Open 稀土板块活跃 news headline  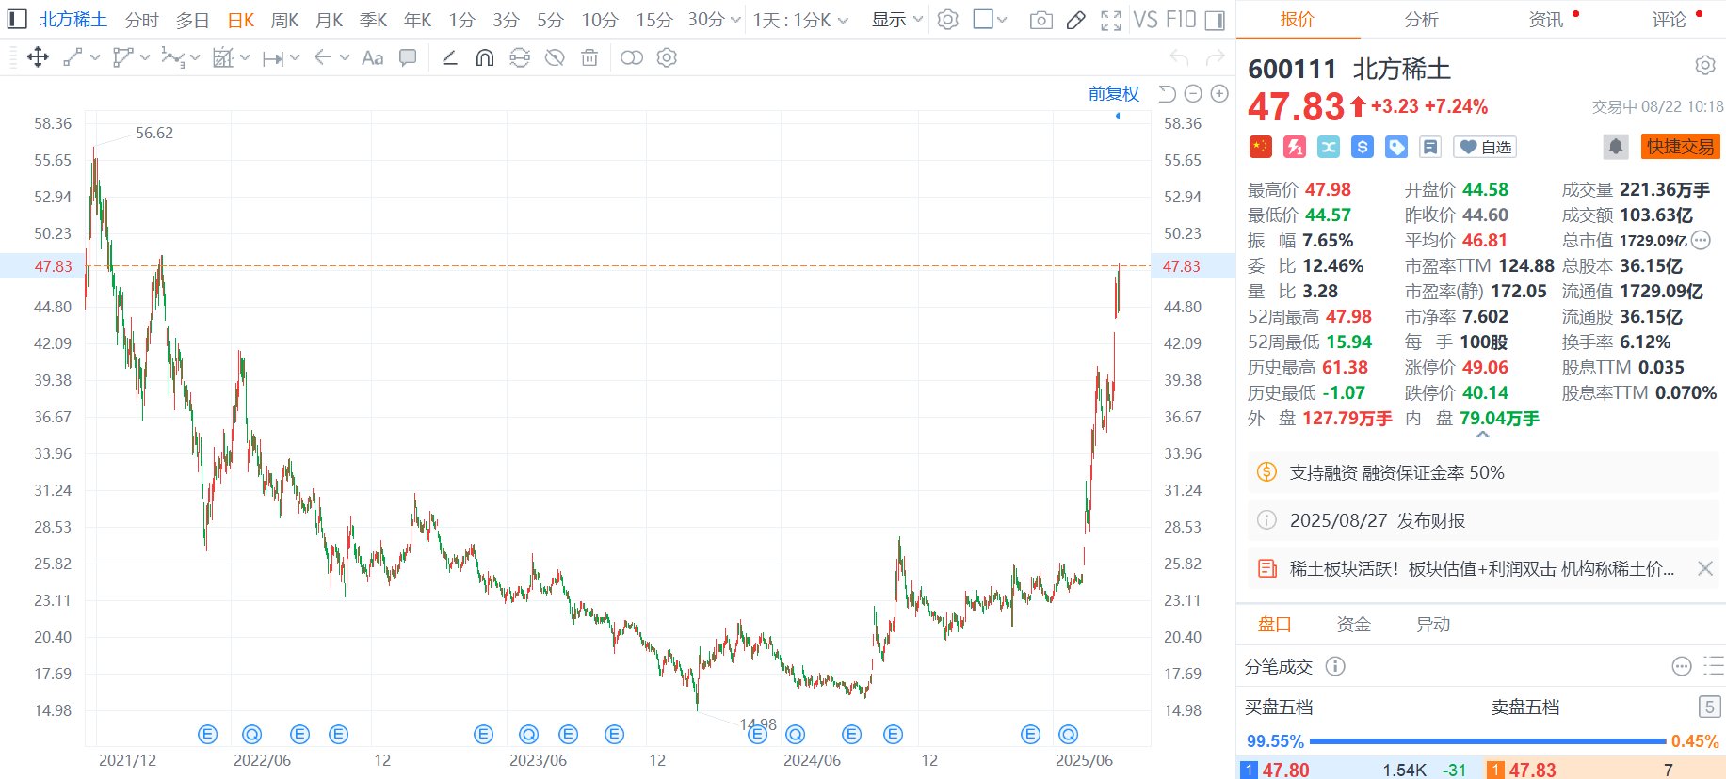[1481, 568]
